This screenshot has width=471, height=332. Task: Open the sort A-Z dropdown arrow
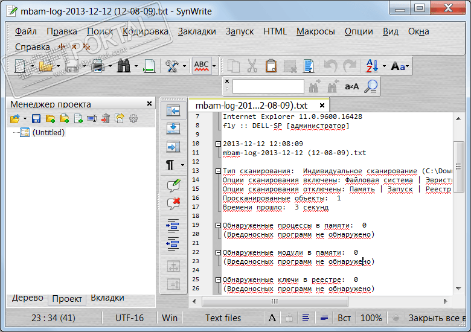(384, 66)
